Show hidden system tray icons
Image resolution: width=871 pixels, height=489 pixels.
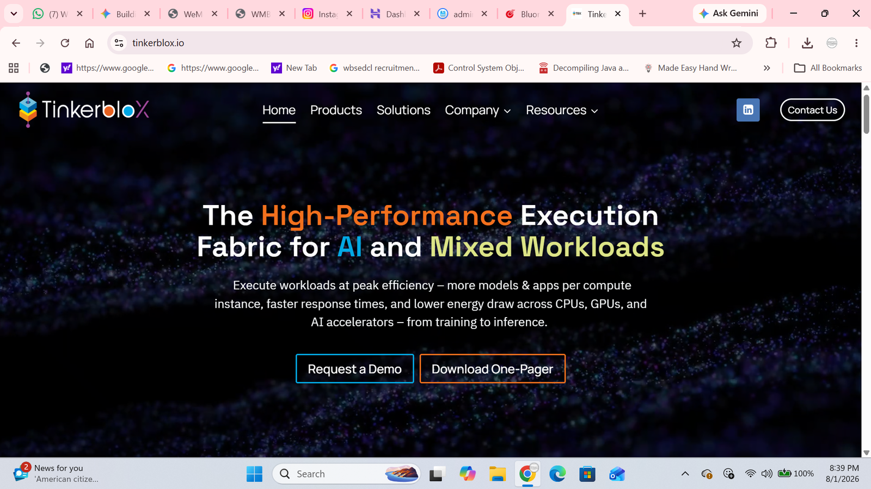685,474
